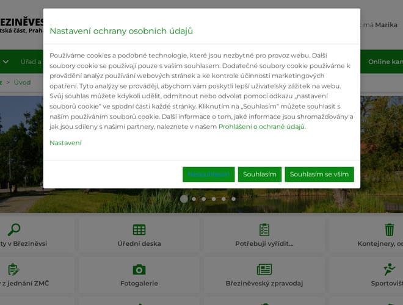This screenshot has width=403, height=305.
Task: Open the Úřad a menu item
Action: (x=31, y=62)
